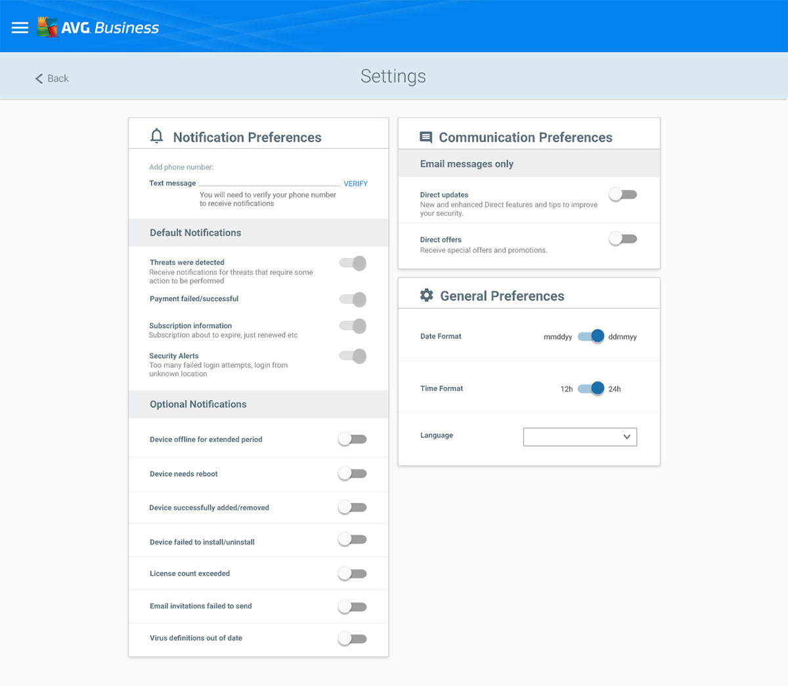
Task: Click the 'Settings' page title
Action: coord(393,76)
